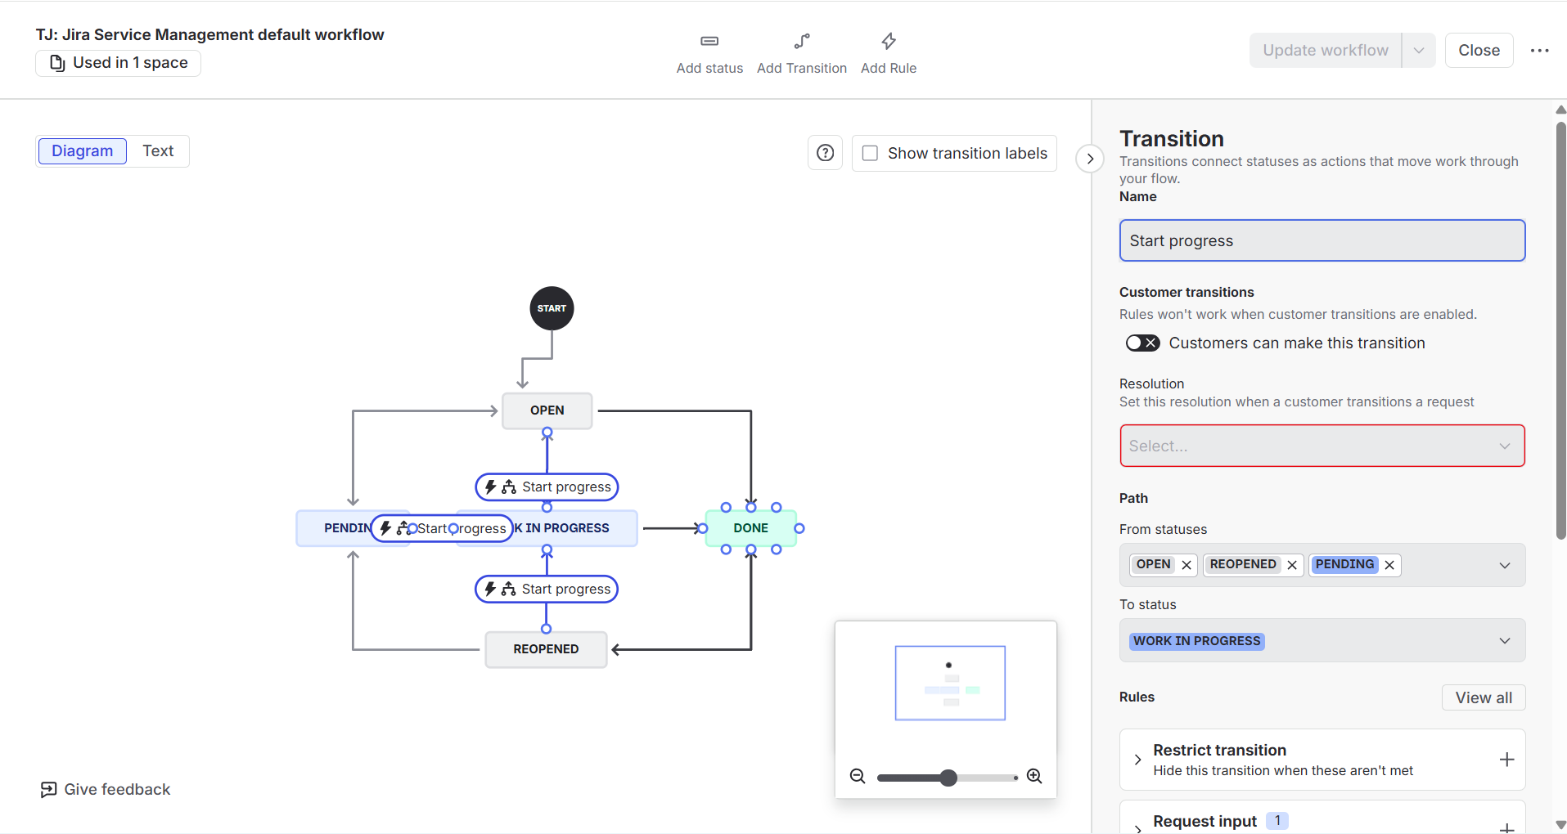The height and width of the screenshot is (834, 1567).
Task: Switch to the Text view tab
Action: (x=158, y=151)
